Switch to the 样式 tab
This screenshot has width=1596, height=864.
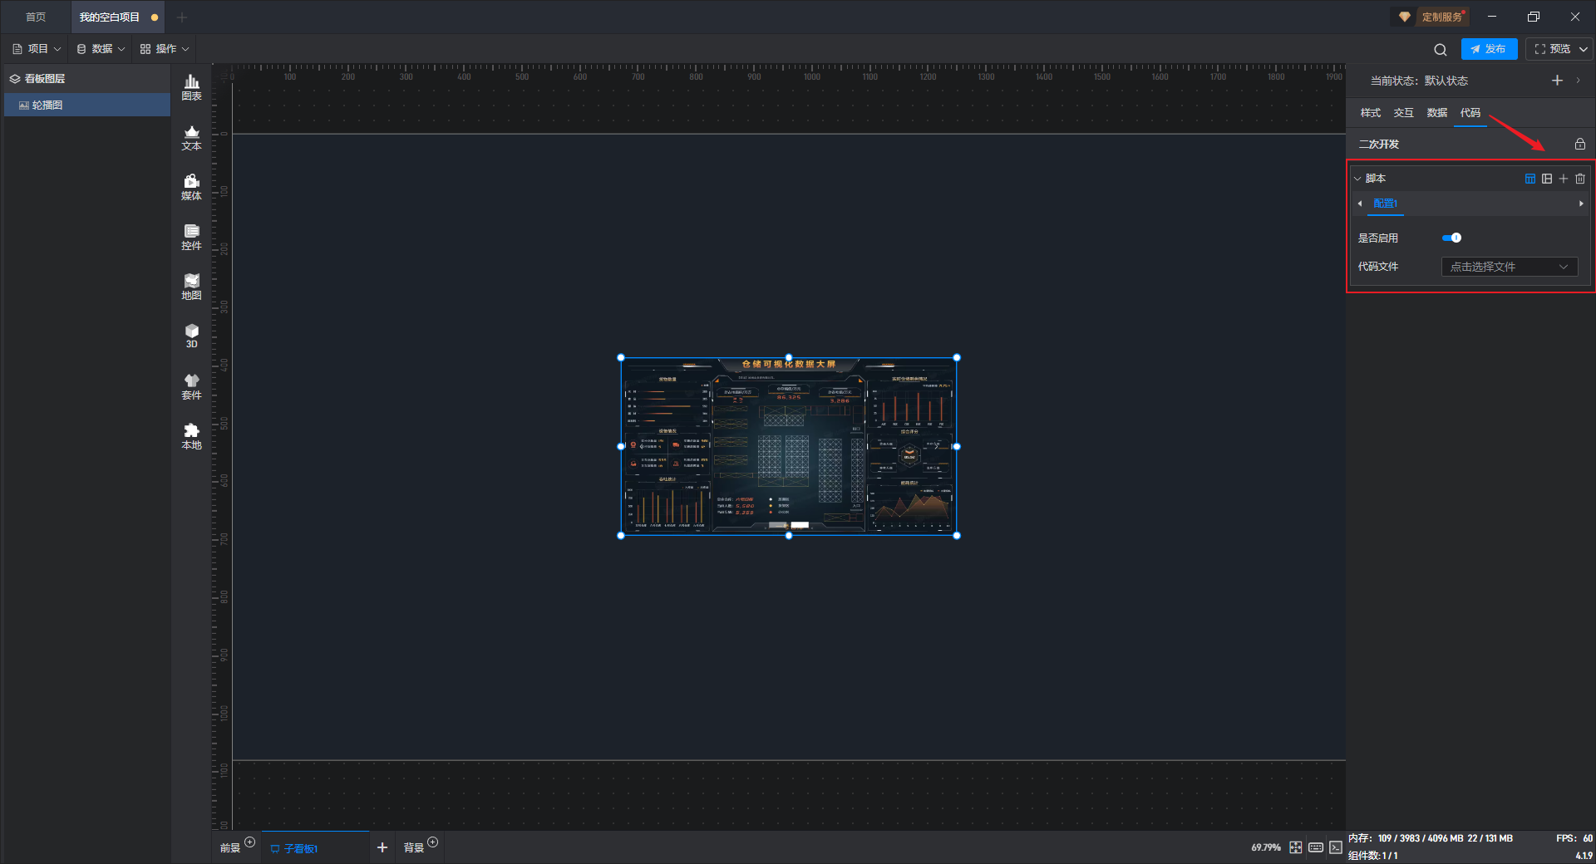pyautogui.click(x=1370, y=113)
